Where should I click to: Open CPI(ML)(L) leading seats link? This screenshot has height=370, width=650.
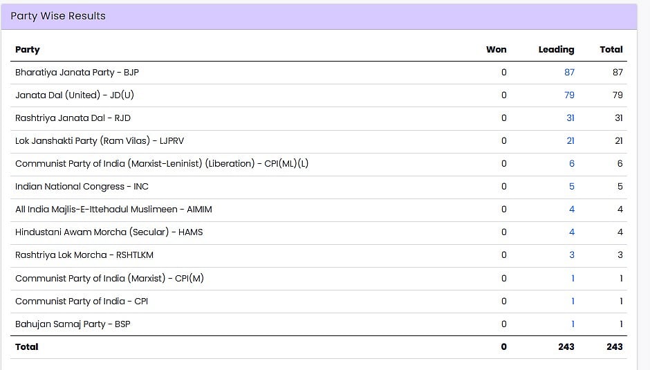571,163
